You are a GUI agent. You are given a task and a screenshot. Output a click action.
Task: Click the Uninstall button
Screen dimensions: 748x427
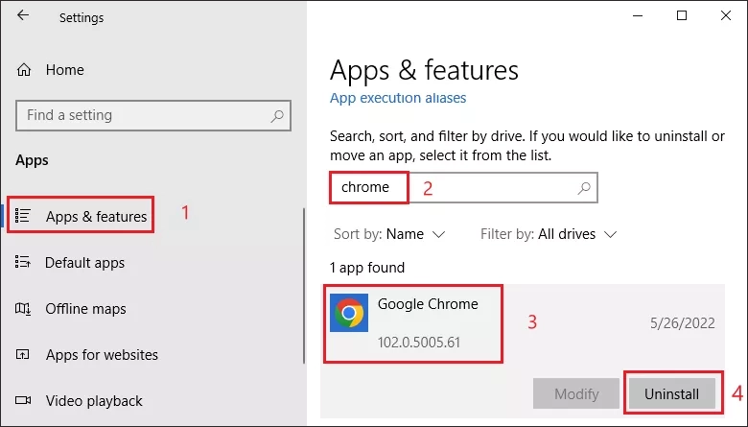pyautogui.click(x=671, y=393)
